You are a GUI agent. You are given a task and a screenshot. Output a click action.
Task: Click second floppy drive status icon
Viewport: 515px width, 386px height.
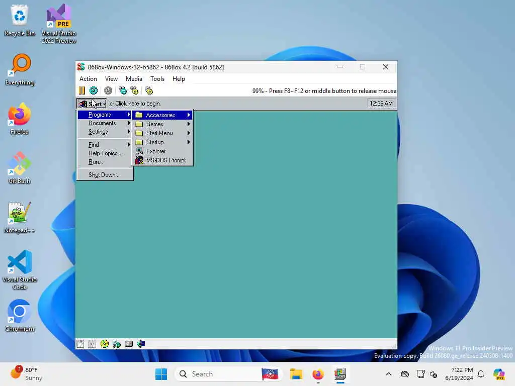click(93, 344)
